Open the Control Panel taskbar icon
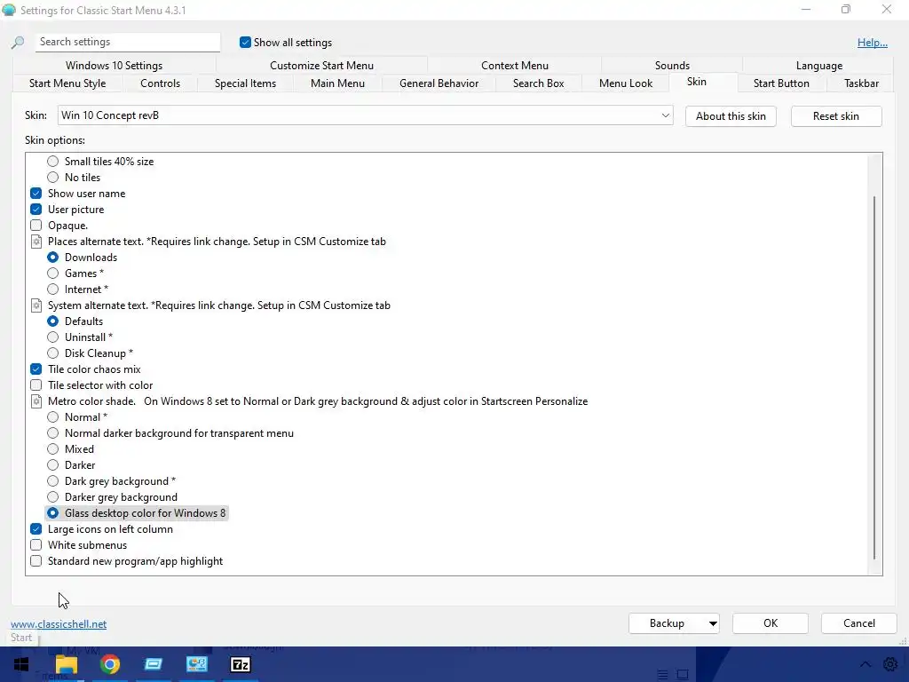This screenshot has width=909, height=682. tap(196, 664)
